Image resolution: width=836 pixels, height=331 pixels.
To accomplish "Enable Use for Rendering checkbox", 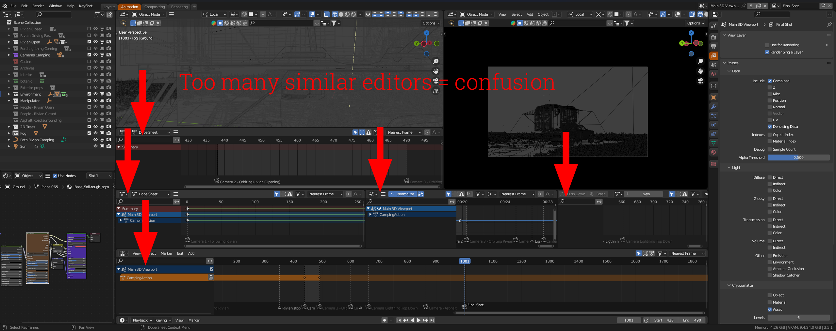I will [767, 45].
